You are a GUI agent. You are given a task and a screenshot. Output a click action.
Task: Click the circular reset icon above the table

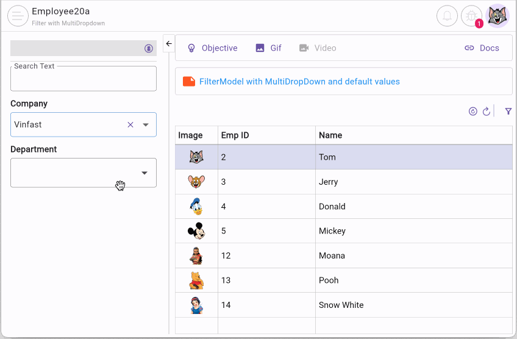[472, 112]
